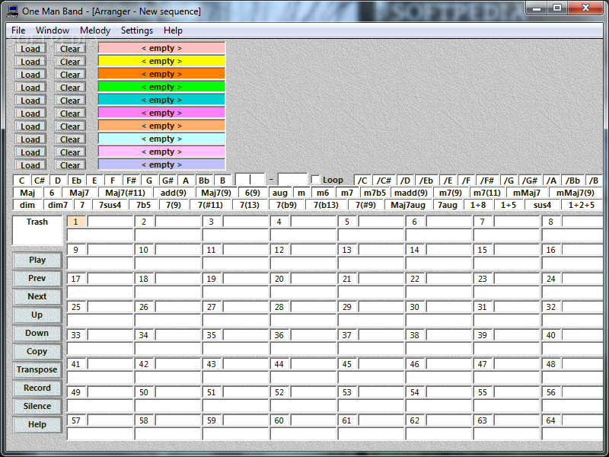Click the Transpose button

(37, 369)
